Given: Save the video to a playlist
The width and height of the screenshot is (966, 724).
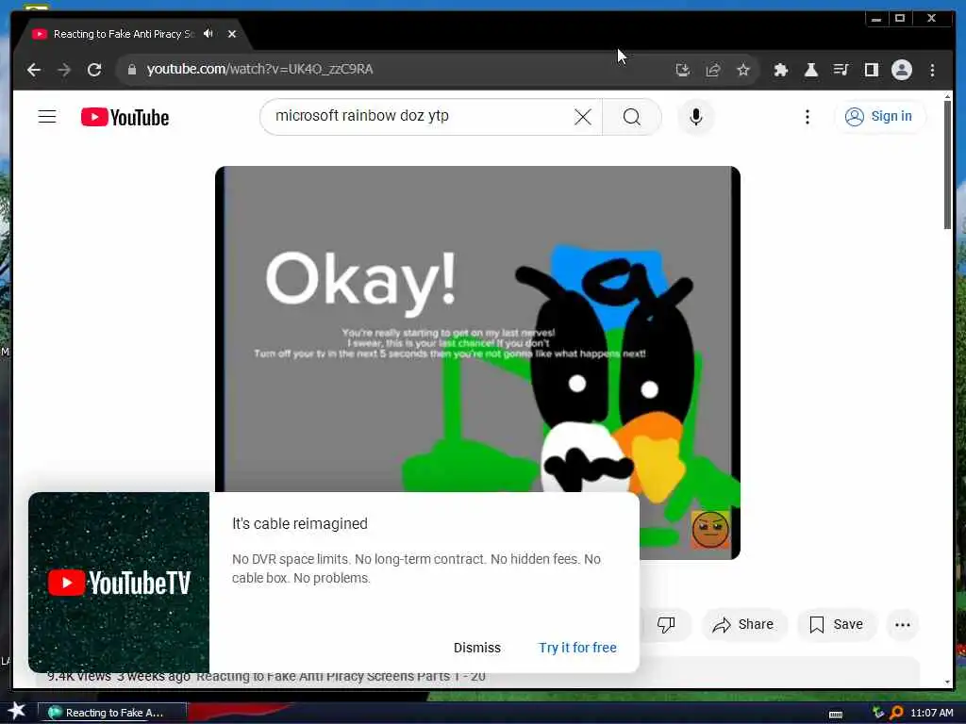Looking at the screenshot, I should [x=836, y=624].
